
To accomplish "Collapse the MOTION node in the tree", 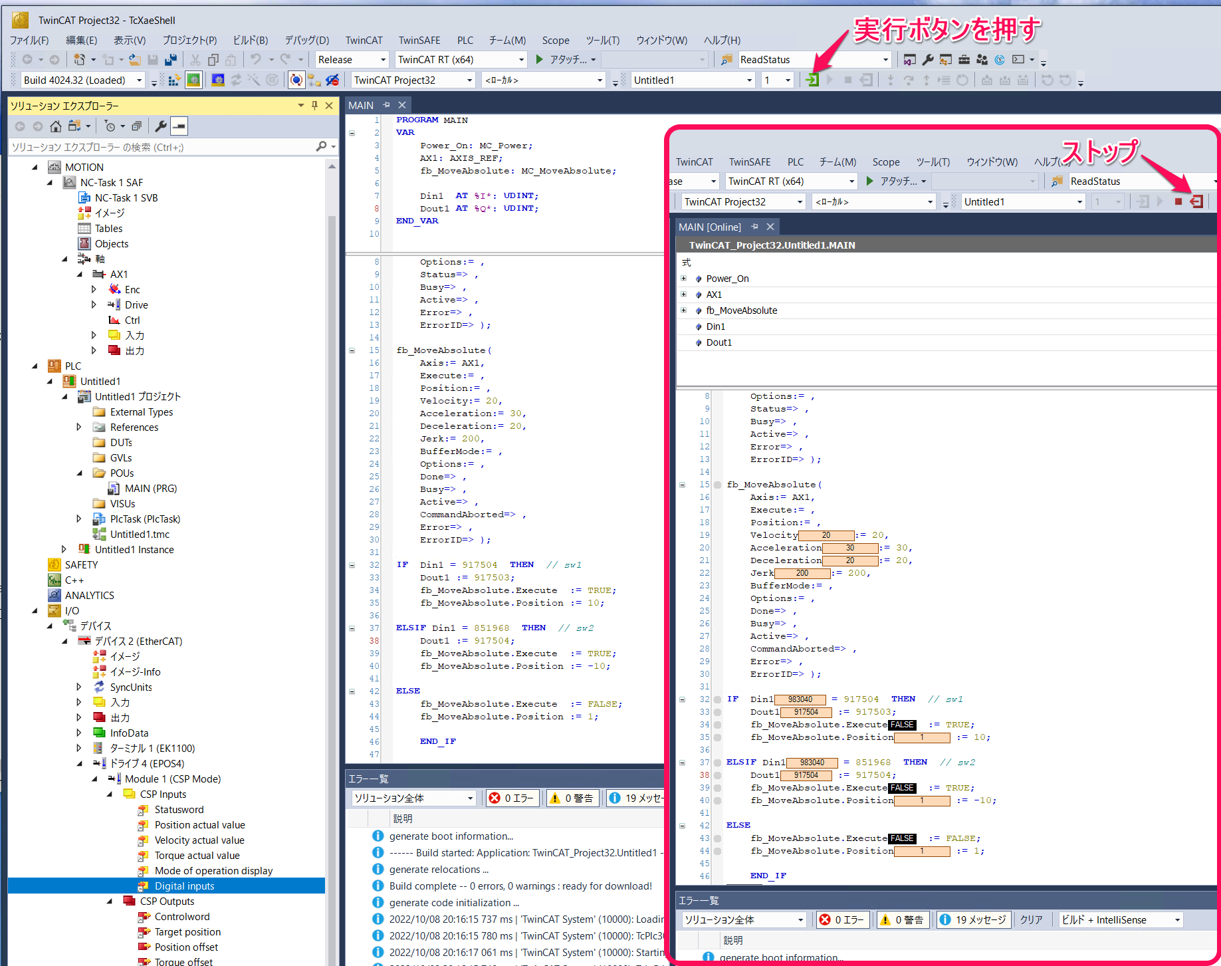I will pyautogui.click(x=35, y=168).
